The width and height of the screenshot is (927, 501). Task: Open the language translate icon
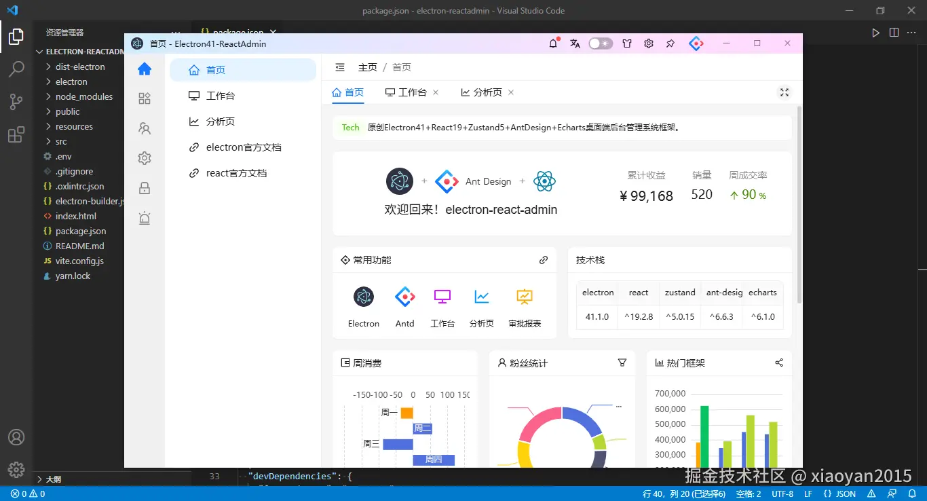pyautogui.click(x=575, y=43)
